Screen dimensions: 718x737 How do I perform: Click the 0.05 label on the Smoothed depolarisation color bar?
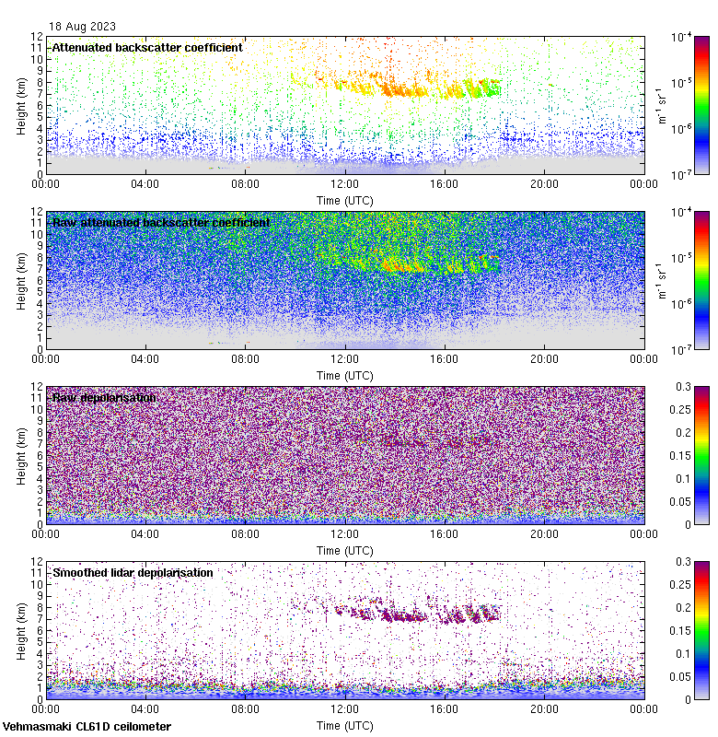[680, 677]
